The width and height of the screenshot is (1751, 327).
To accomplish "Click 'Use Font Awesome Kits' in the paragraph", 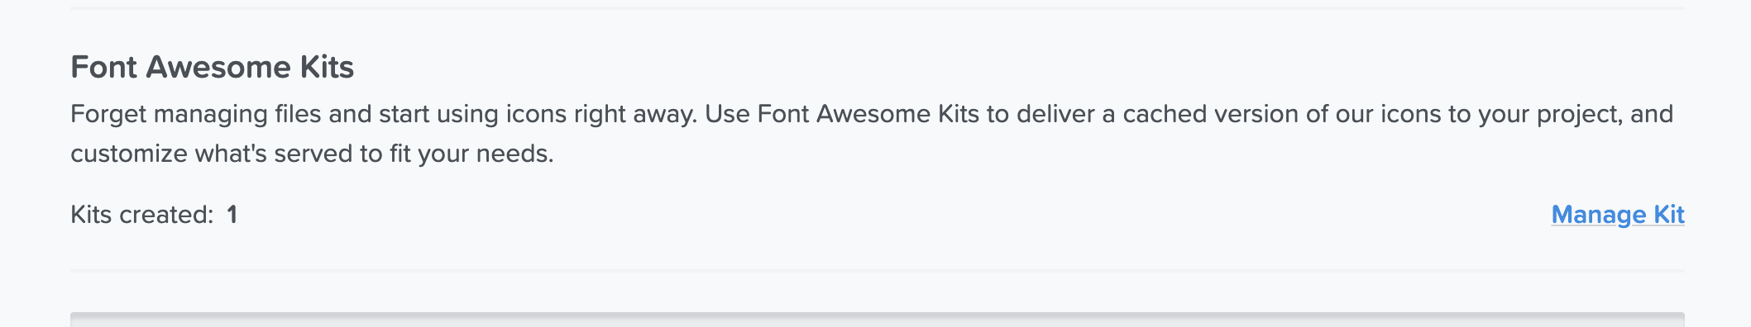I will 842,114.
